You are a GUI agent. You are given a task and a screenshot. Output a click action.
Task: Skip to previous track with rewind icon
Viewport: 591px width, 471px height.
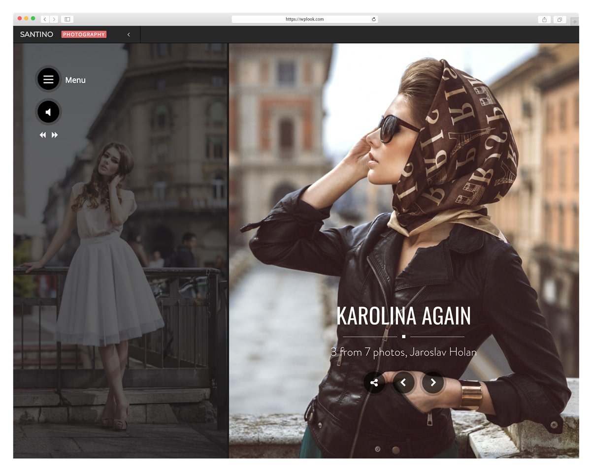click(x=43, y=135)
